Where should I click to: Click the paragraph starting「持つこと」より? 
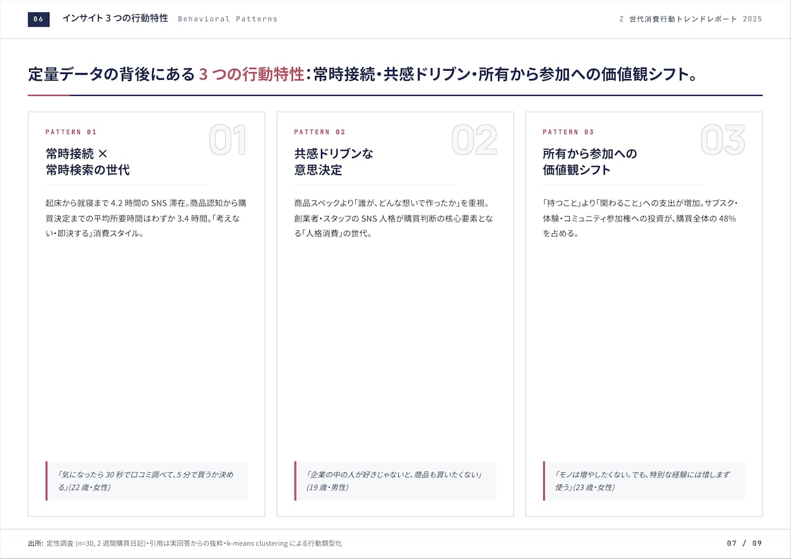[x=642, y=219]
